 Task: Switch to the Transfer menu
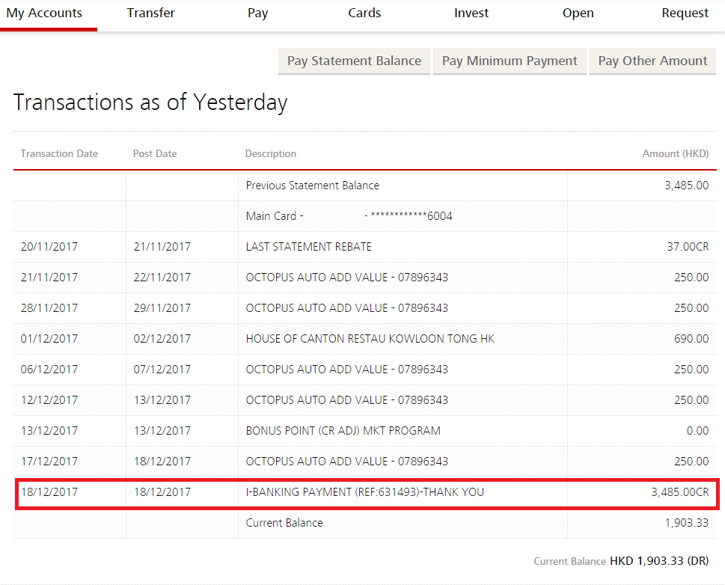(151, 13)
